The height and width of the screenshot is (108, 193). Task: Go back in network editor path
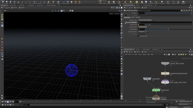(125, 52)
